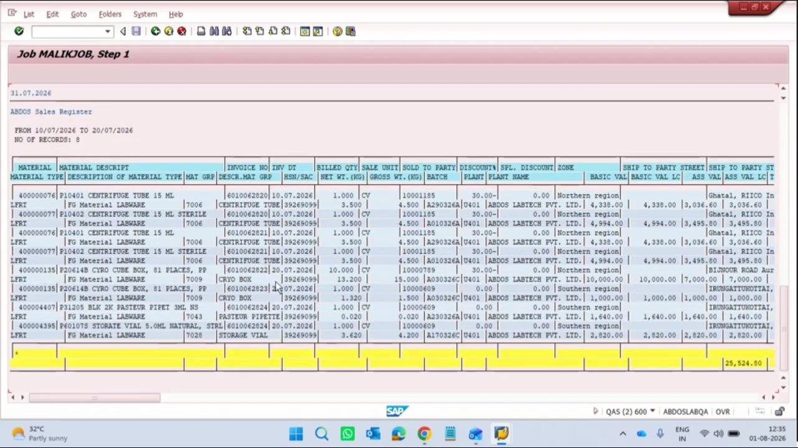Click the ABDOSLABQA server status field
This screenshot has height=448, width=798.
click(x=685, y=411)
